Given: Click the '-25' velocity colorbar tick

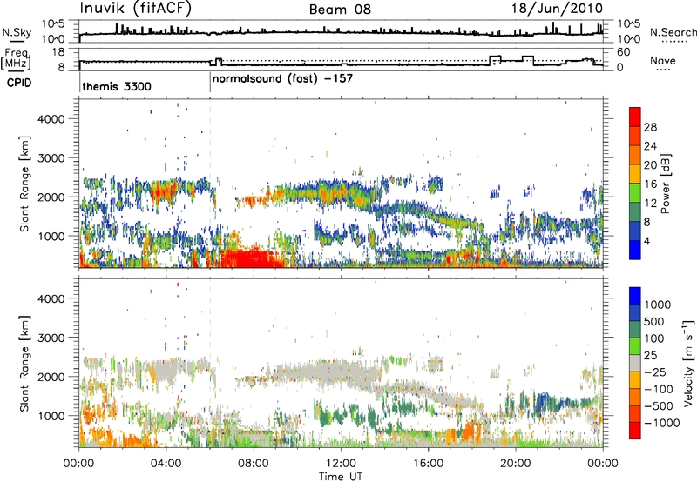Looking at the screenshot, I should coord(656,372).
